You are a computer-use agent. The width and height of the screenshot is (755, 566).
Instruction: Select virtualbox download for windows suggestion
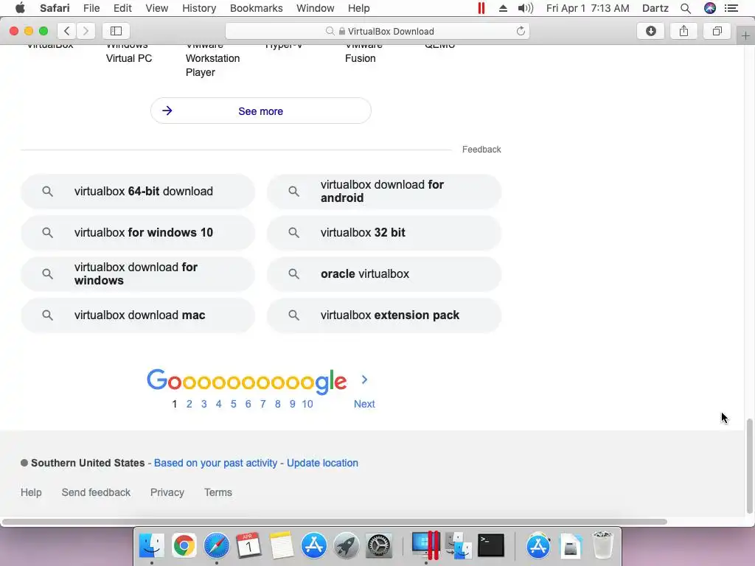[138, 274]
